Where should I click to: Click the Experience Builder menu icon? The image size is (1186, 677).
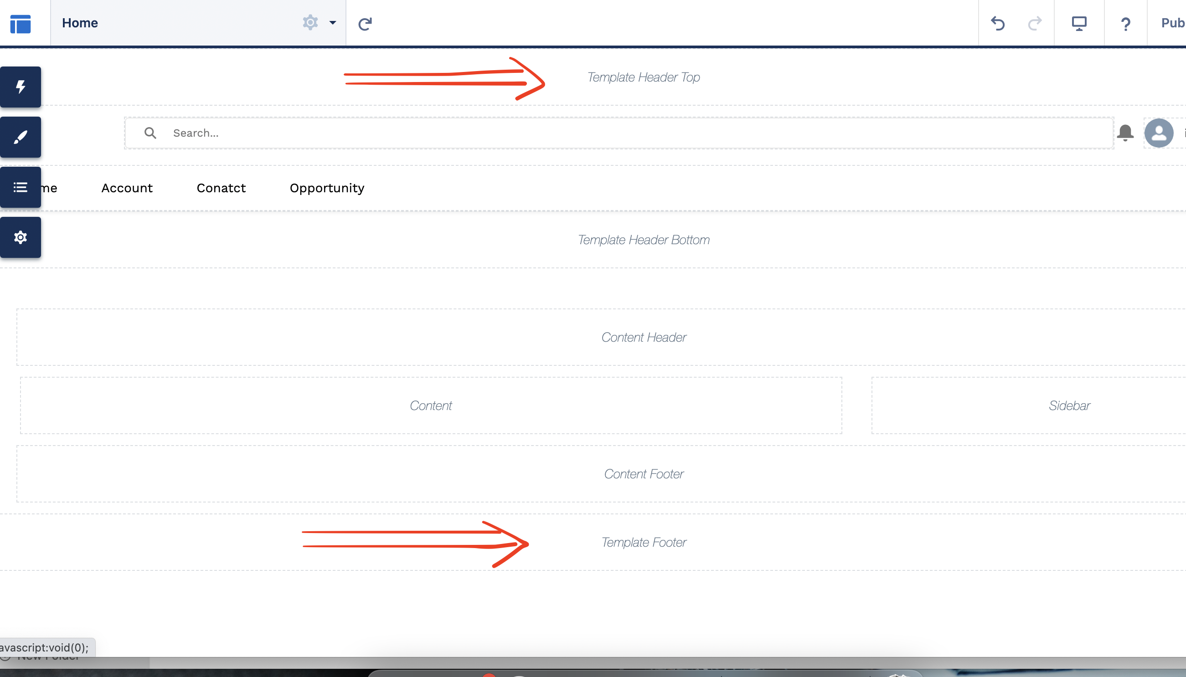[x=21, y=23]
